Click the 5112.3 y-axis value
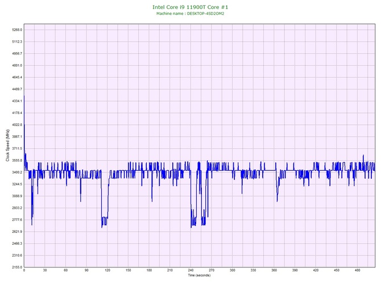Screen dimensions: 381x285 click(17, 41)
